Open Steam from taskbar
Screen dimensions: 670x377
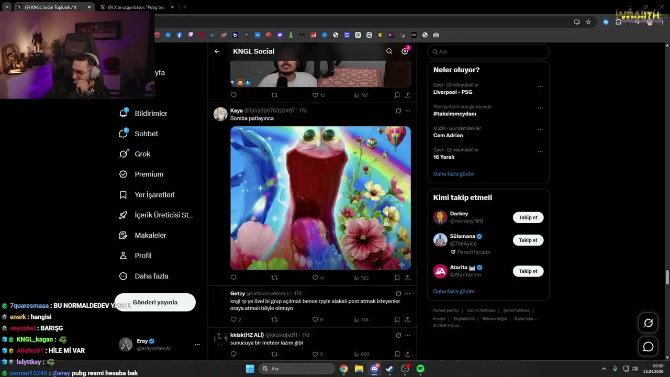pos(389,369)
